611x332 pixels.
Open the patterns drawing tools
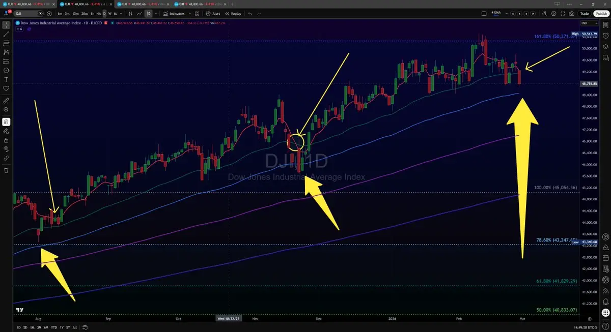tap(6, 52)
